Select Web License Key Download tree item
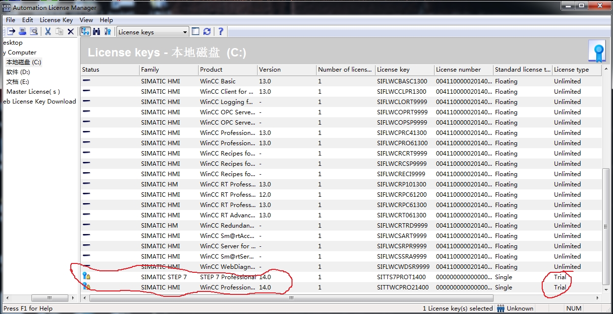Image resolution: width=613 pixels, height=314 pixels. coord(39,102)
